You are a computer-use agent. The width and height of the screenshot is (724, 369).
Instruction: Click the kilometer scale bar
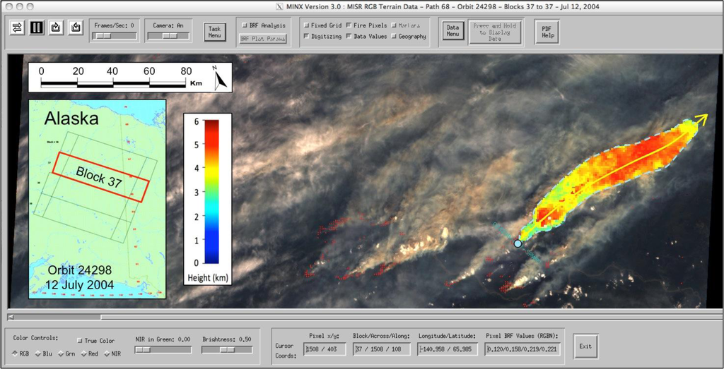click(x=114, y=84)
